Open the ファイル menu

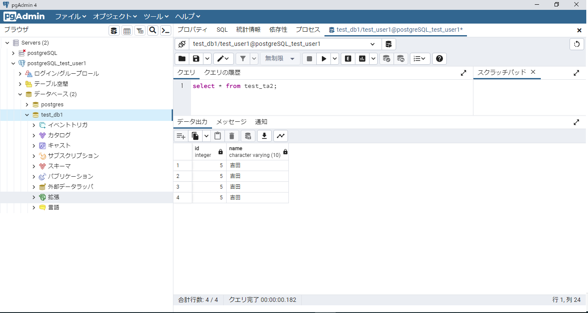tap(70, 16)
